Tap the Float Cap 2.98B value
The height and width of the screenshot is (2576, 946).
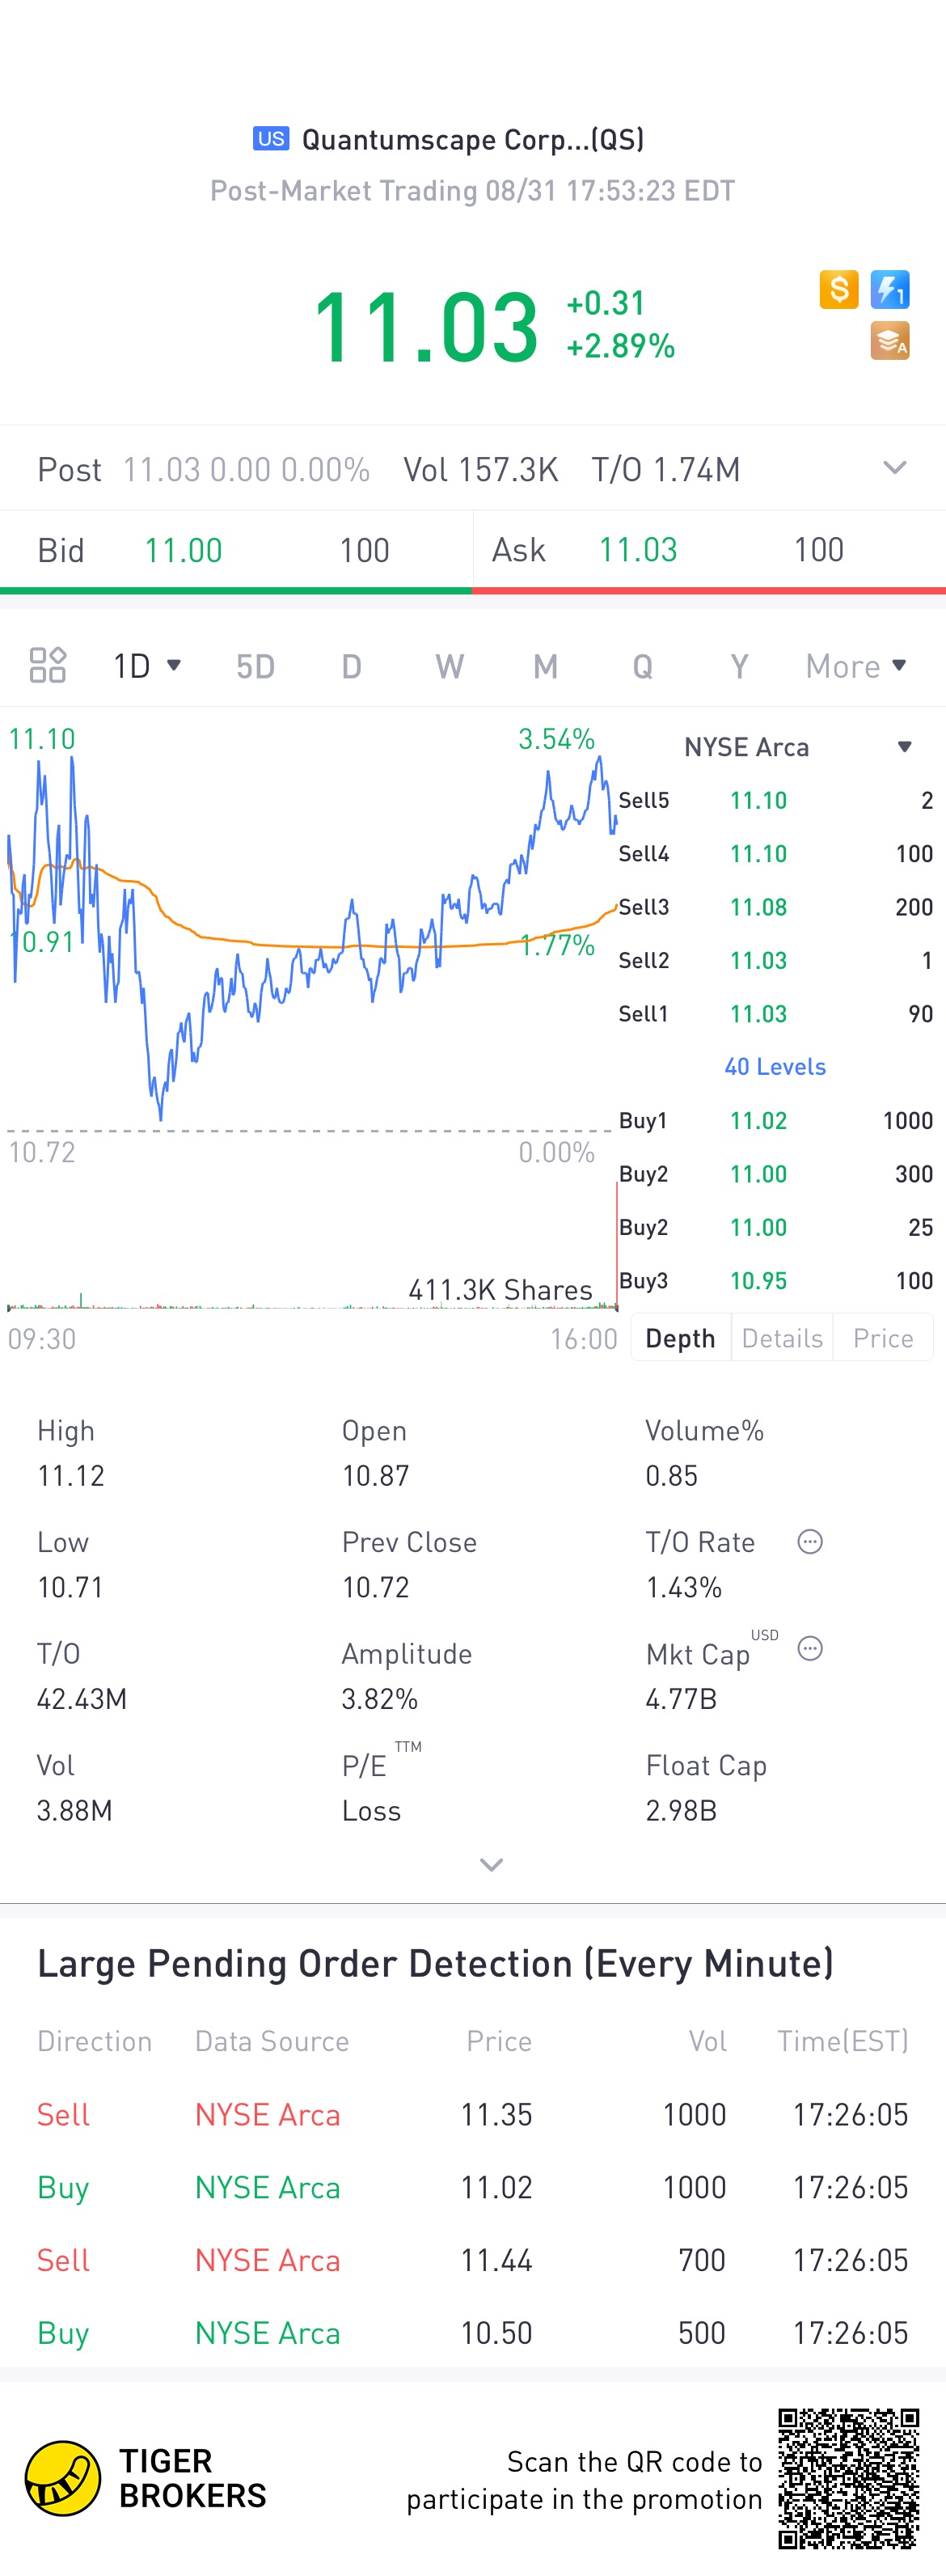pos(681,1811)
